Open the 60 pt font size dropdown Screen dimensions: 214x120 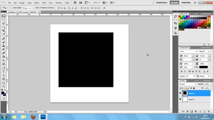tap(193, 56)
